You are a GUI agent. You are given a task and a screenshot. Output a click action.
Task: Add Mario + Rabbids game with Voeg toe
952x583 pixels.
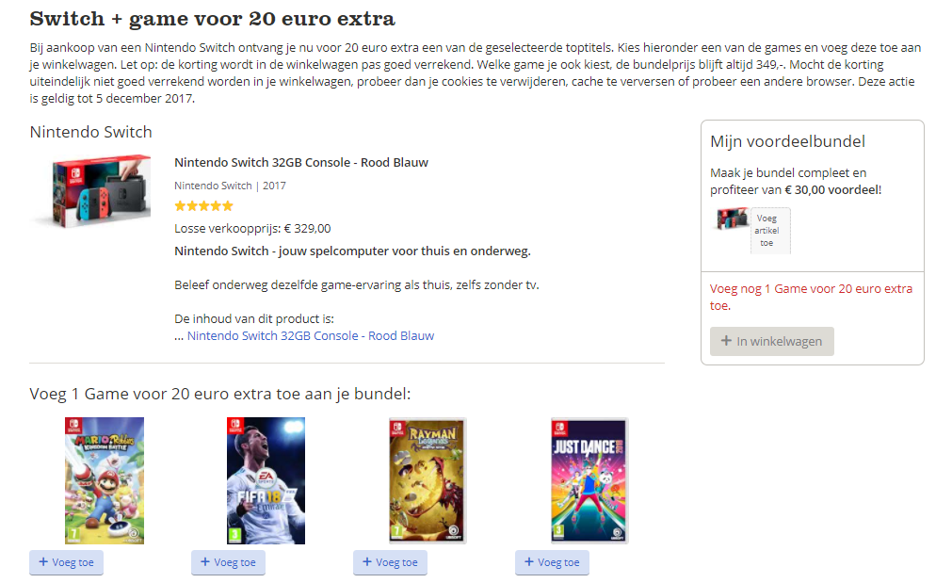point(66,562)
